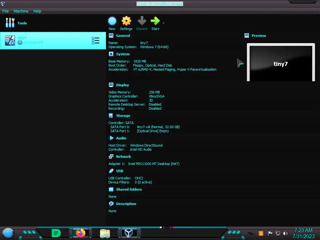Image resolution: width=320 pixels, height=240 pixels.
Task: Click the tiny7.vdi hard disk entry
Action: point(158,127)
